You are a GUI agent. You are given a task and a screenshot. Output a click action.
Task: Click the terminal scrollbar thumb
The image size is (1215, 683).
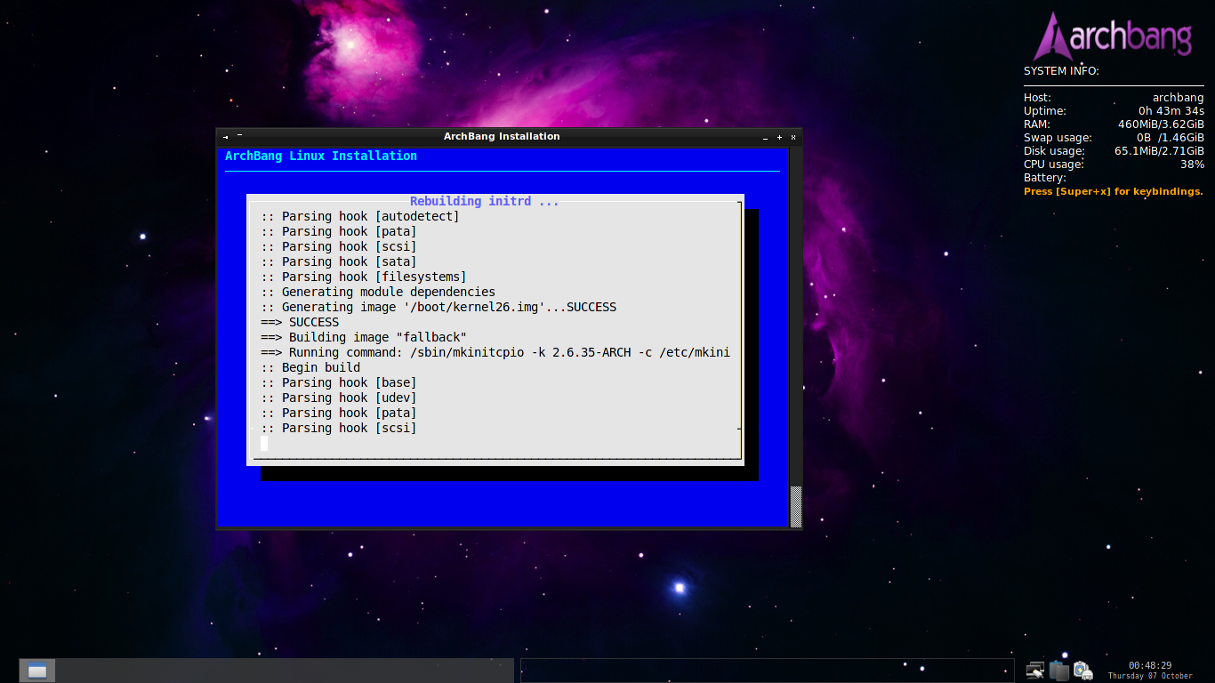click(x=796, y=507)
